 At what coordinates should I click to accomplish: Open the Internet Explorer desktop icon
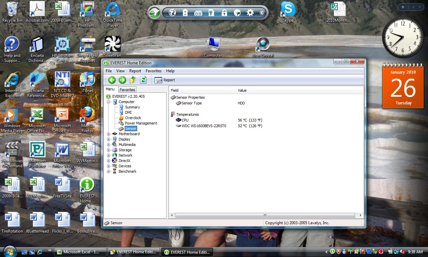pos(12,85)
